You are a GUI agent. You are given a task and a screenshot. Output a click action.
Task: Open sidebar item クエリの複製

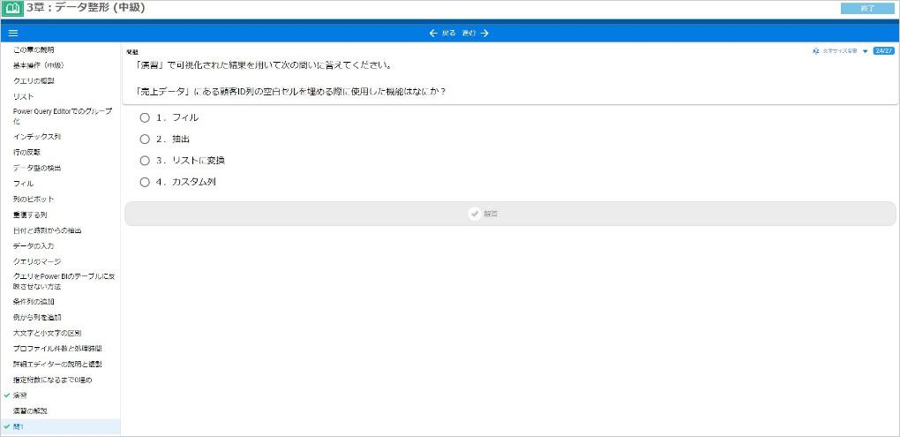pos(34,81)
